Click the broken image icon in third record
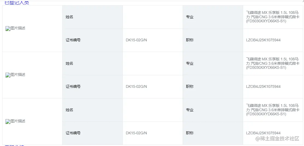304x146 pixels. tap(7, 121)
